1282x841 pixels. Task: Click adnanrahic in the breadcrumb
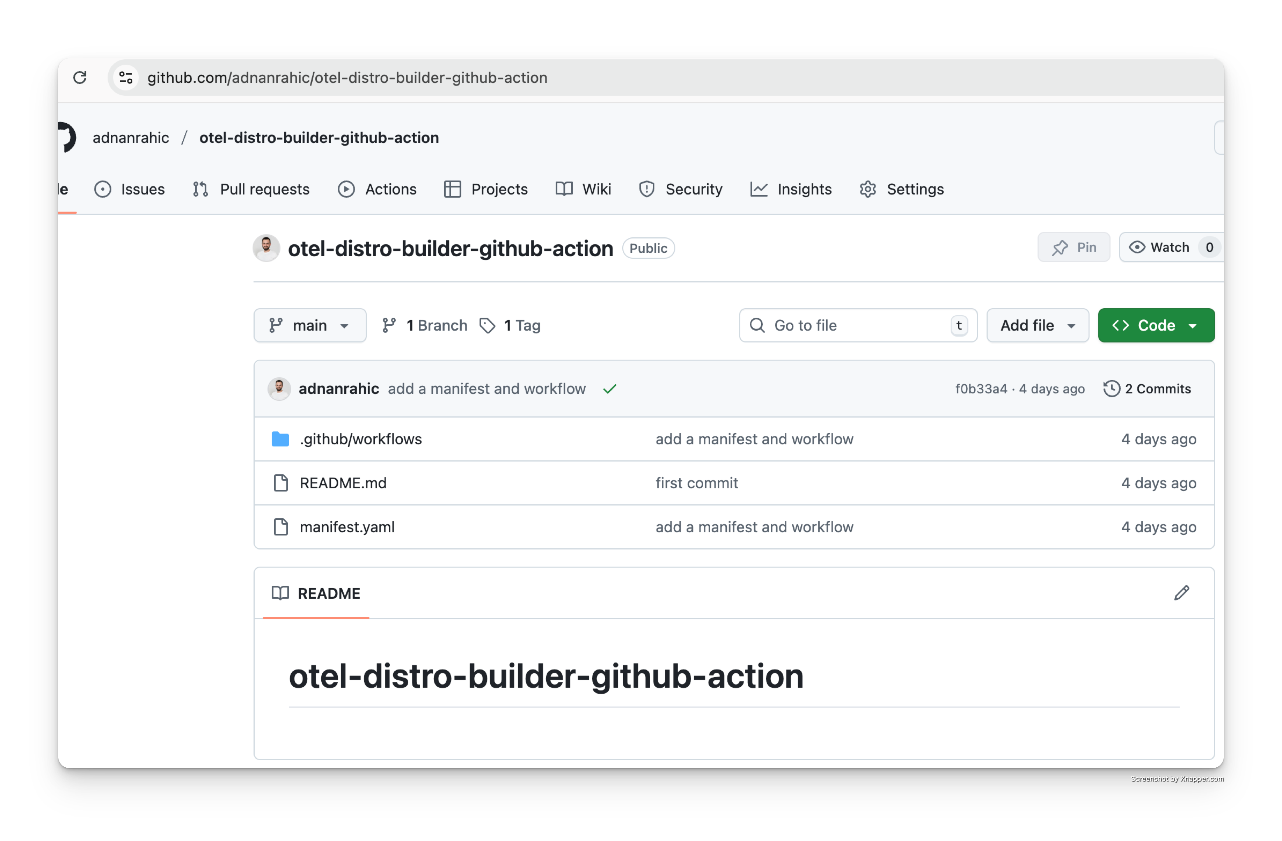131,137
